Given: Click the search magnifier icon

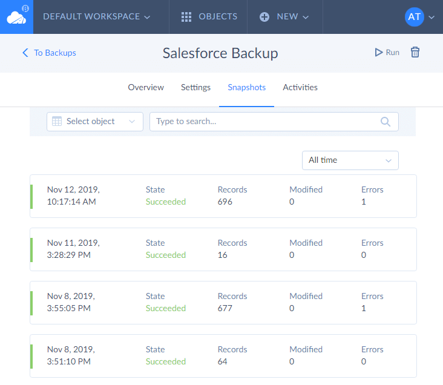Looking at the screenshot, I should click(x=386, y=122).
